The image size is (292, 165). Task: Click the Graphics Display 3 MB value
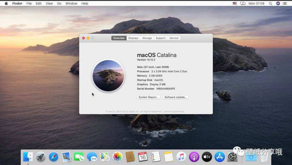click(x=158, y=84)
